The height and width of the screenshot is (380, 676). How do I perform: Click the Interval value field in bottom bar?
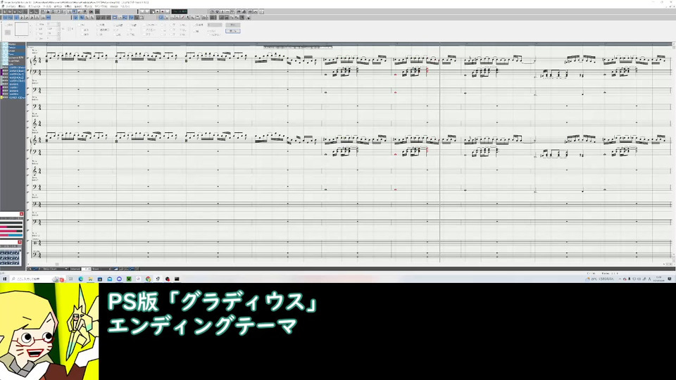click(x=86, y=269)
